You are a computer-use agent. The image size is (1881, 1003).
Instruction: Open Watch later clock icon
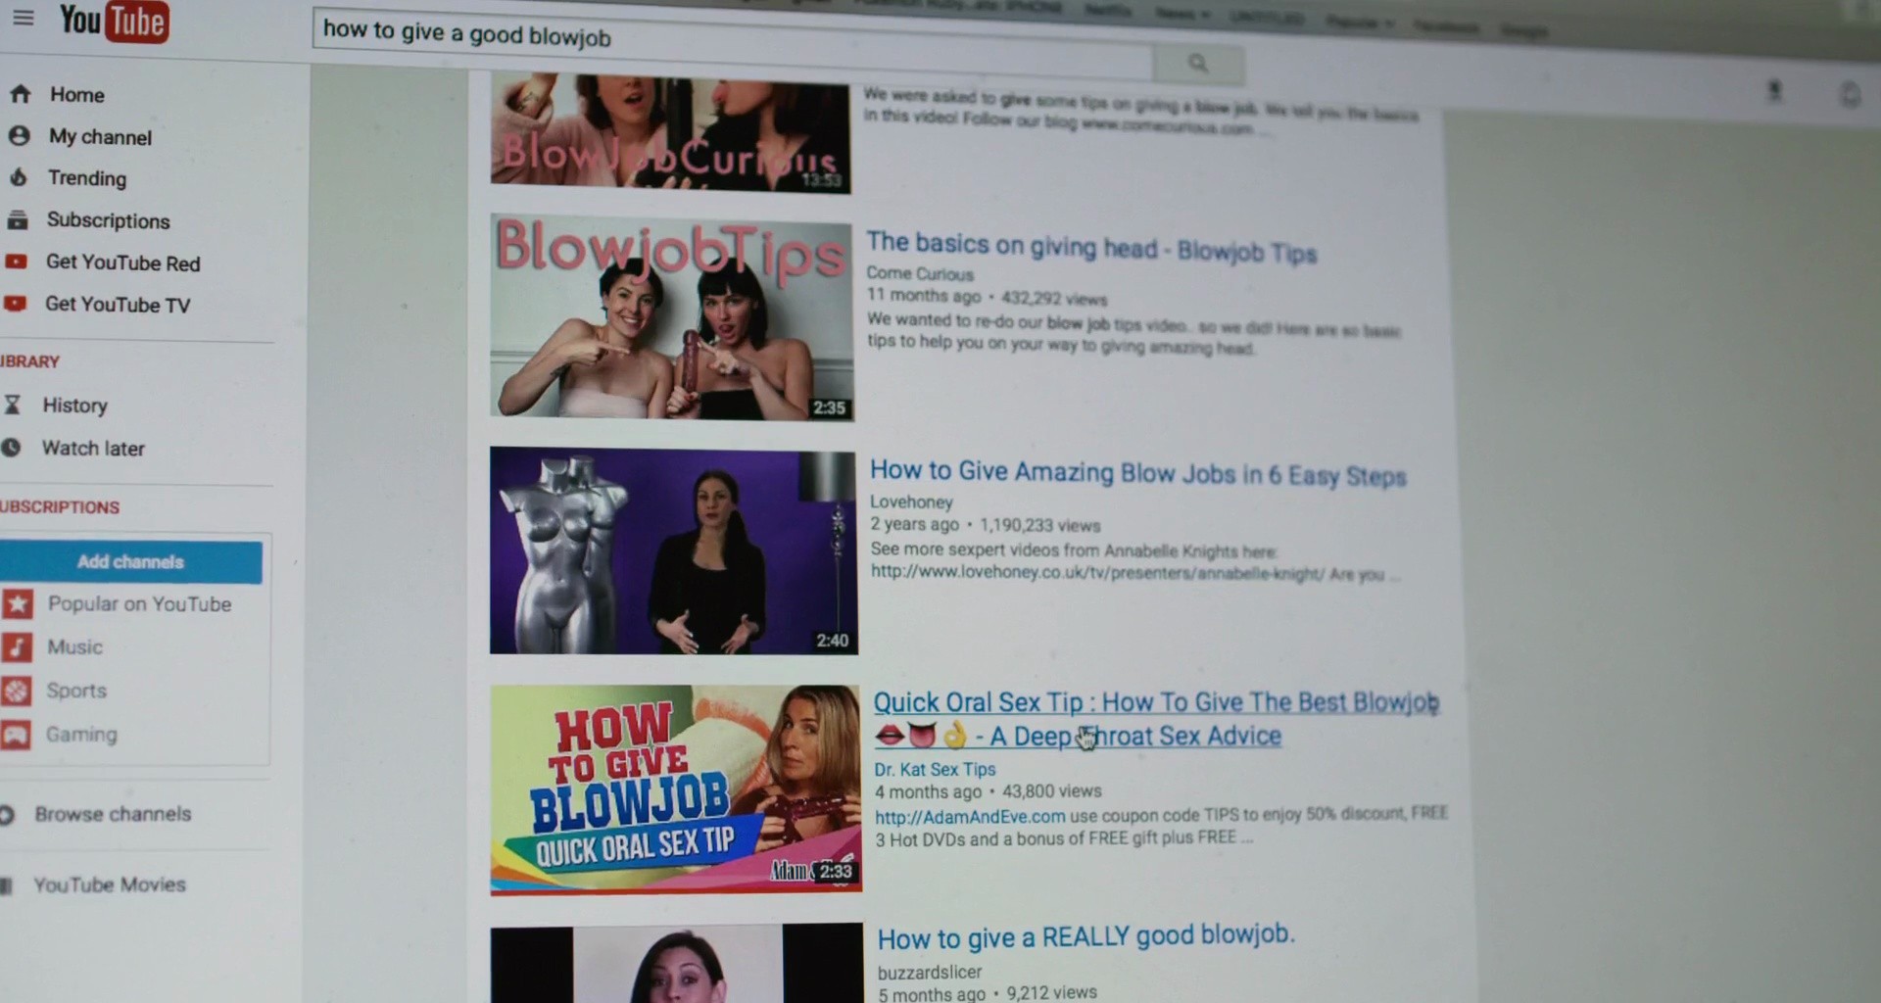pyautogui.click(x=12, y=448)
